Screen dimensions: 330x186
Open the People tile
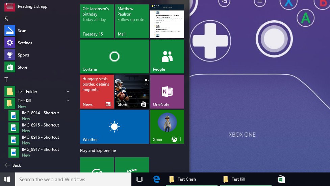pos(167,56)
